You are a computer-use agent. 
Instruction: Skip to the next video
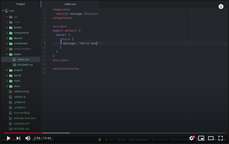click(x=18, y=138)
